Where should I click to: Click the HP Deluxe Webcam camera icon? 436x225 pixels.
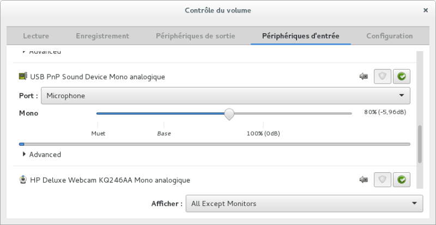[x=23, y=179]
